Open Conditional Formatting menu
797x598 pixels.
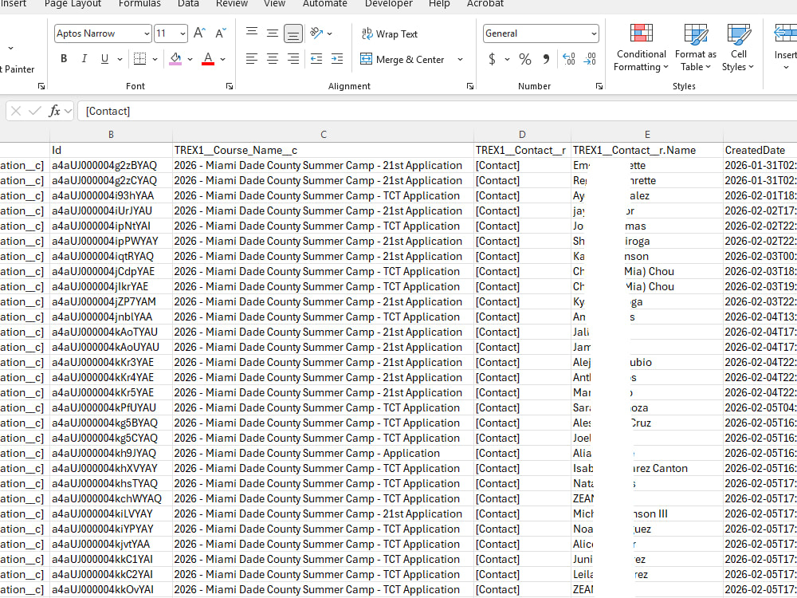coord(641,48)
